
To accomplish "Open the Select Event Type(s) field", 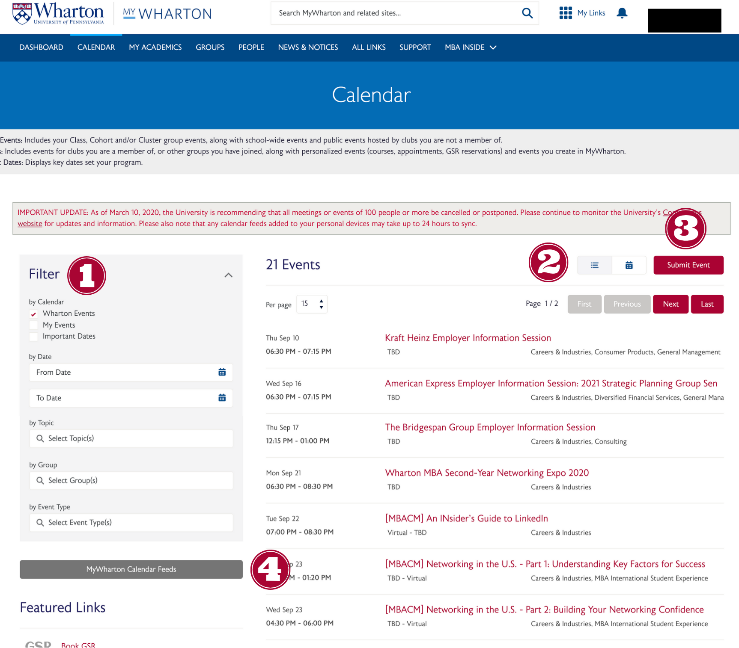I will click(131, 522).
